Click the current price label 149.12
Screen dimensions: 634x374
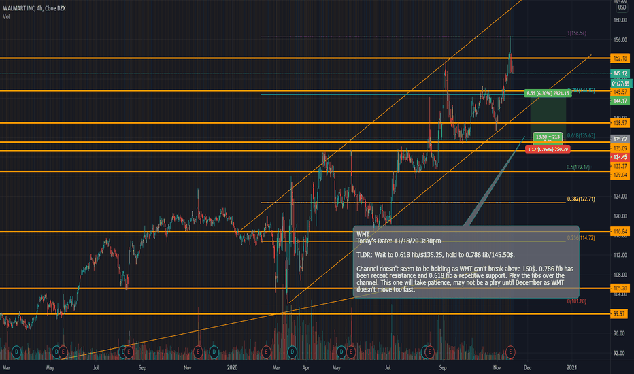(620, 73)
